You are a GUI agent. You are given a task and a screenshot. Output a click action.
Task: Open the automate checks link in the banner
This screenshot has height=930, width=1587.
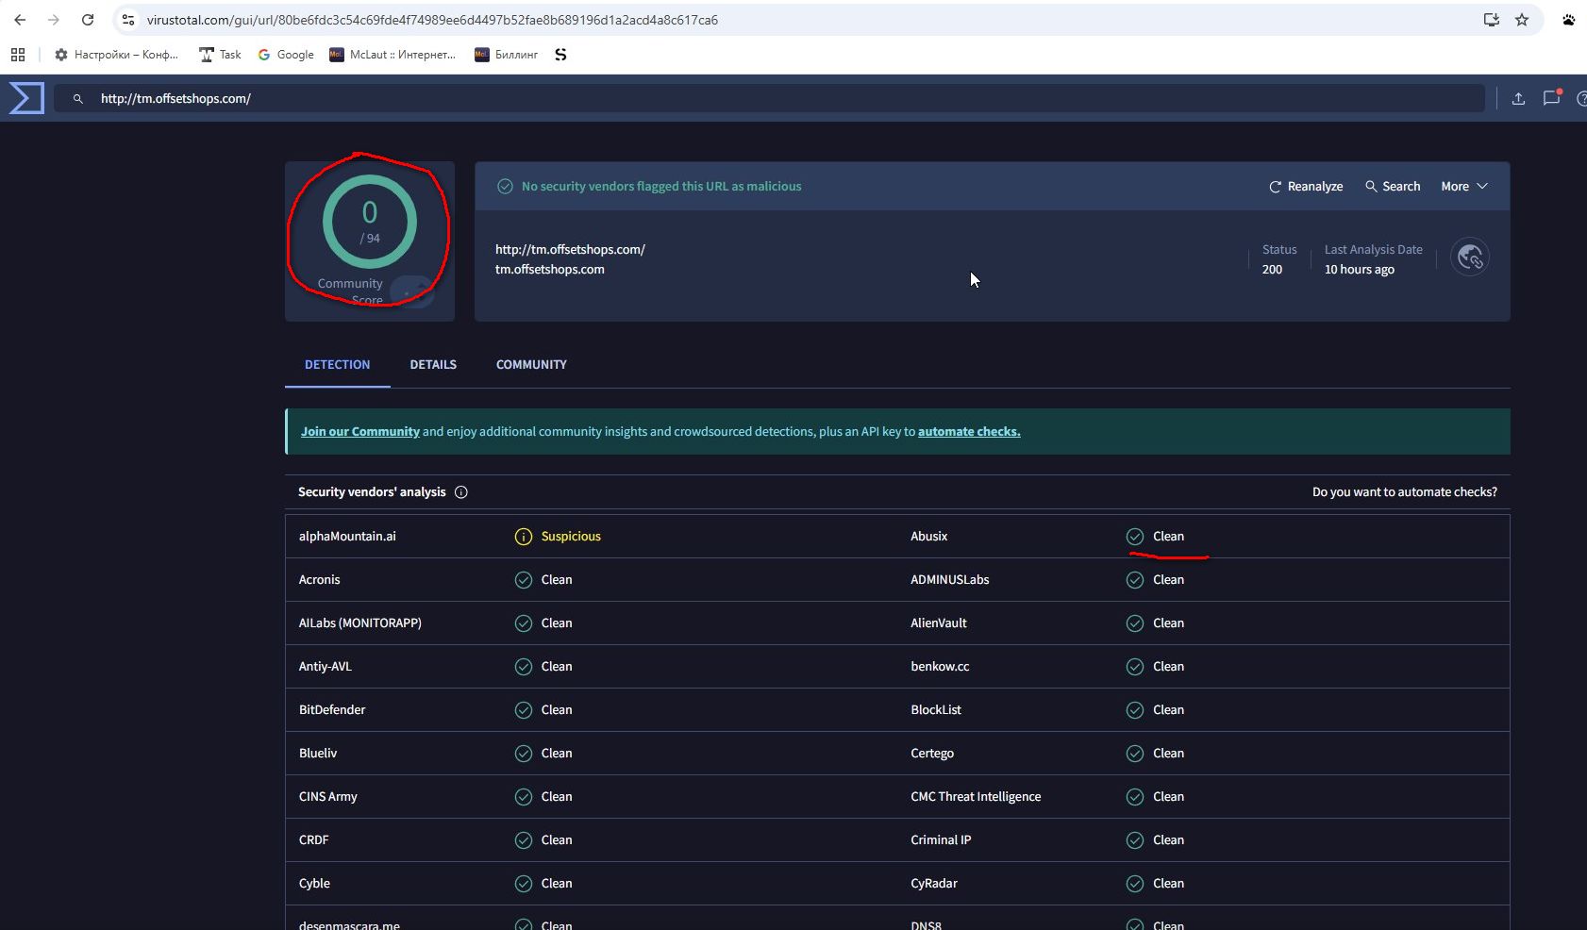click(x=969, y=432)
